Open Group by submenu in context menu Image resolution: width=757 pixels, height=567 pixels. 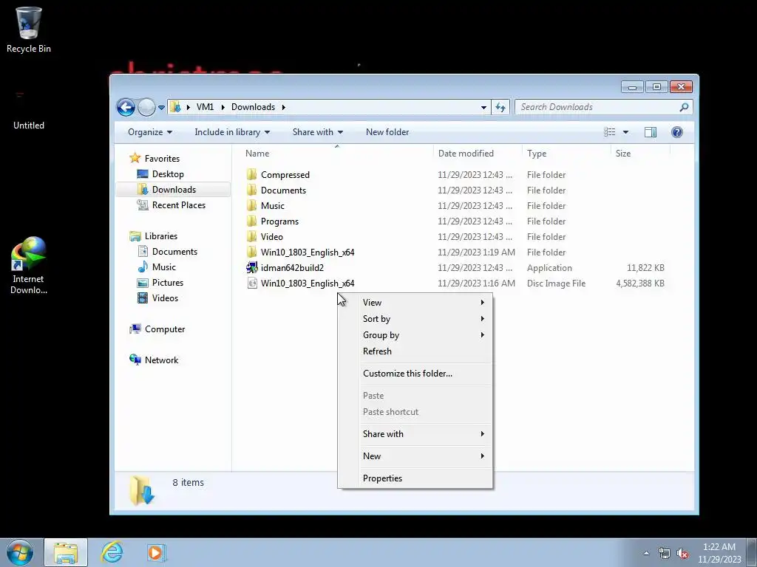pyautogui.click(x=415, y=335)
